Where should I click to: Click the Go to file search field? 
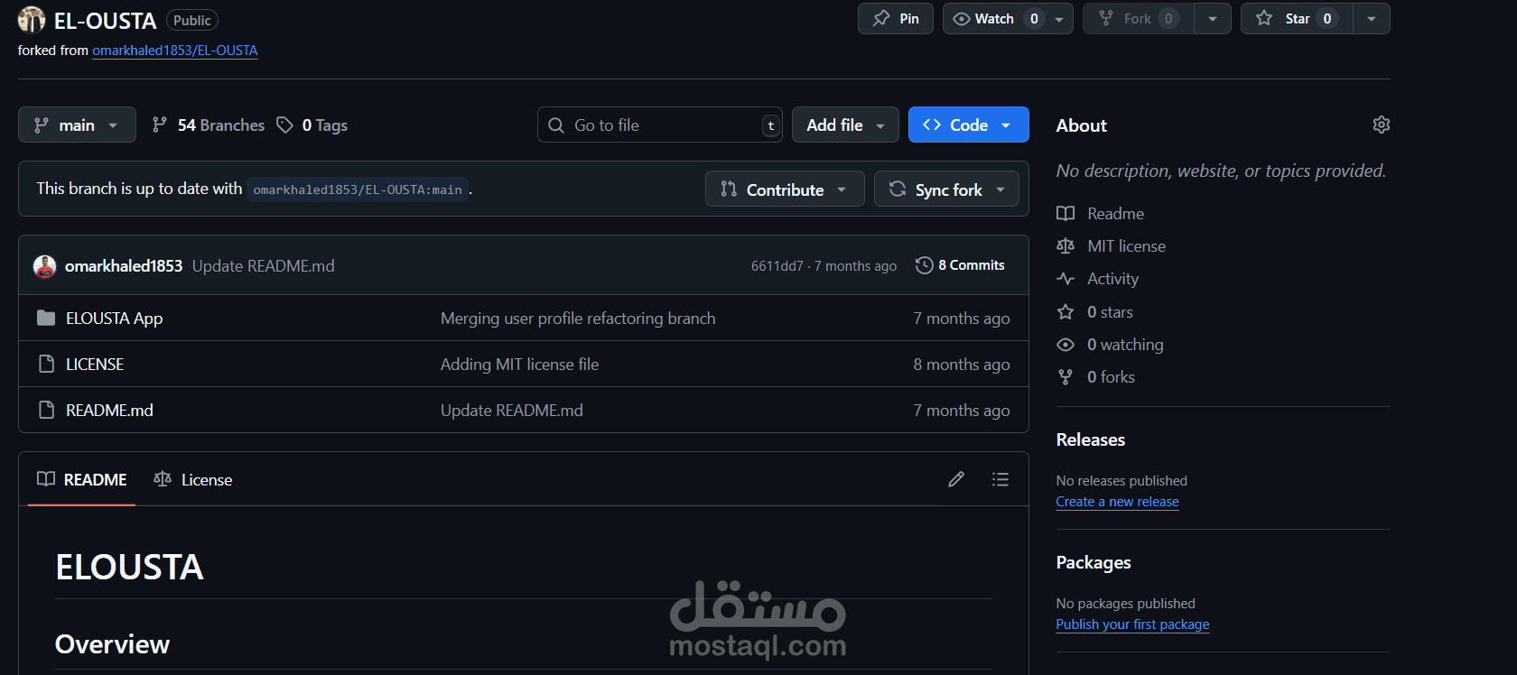click(660, 125)
